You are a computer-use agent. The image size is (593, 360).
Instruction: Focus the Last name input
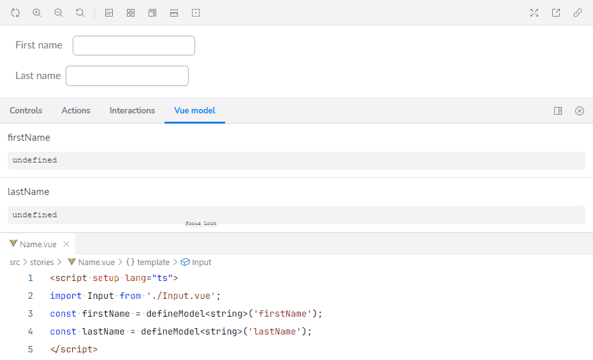tap(127, 76)
